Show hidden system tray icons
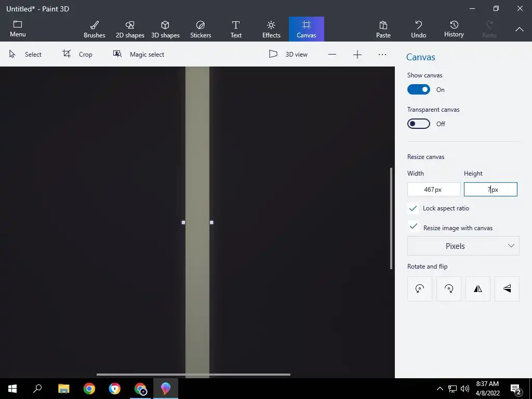The width and height of the screenshot is (532, 399). click(440, 389)
